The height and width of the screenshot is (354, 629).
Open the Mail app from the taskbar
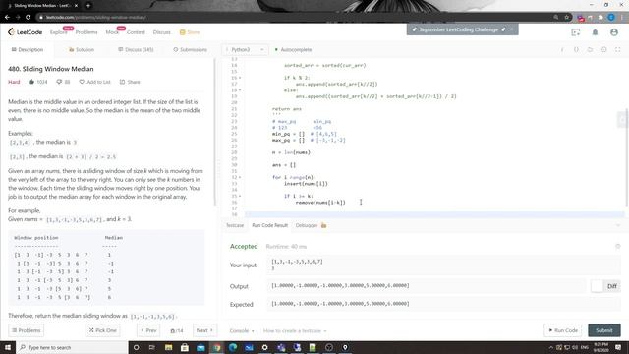tap(200, 347)
